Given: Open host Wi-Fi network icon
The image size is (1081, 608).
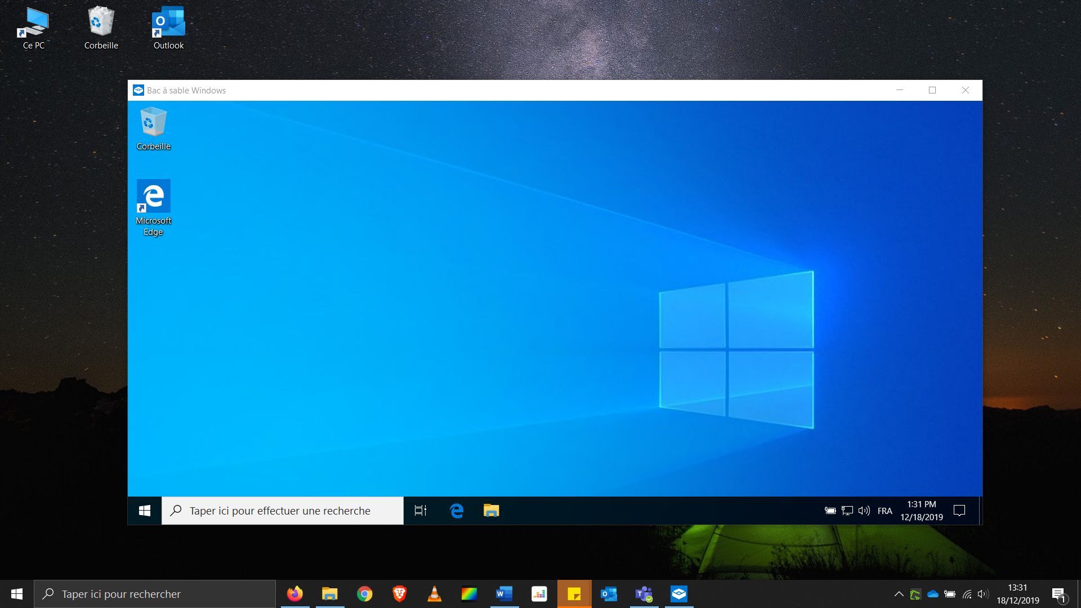Looking at the screenshot, I should (x=967, y=594).
